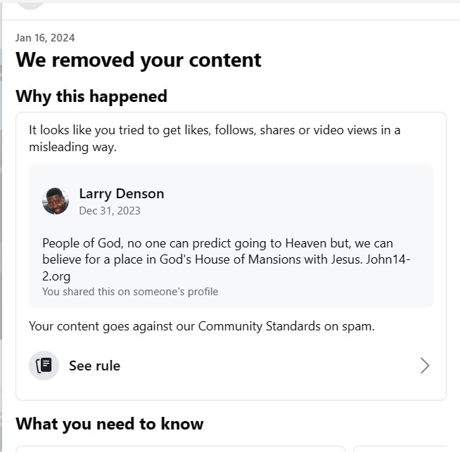This screenshot has width=460, height=452.
Task: Select the Dec 31, 2023 post date
Action: pos(110,211)
